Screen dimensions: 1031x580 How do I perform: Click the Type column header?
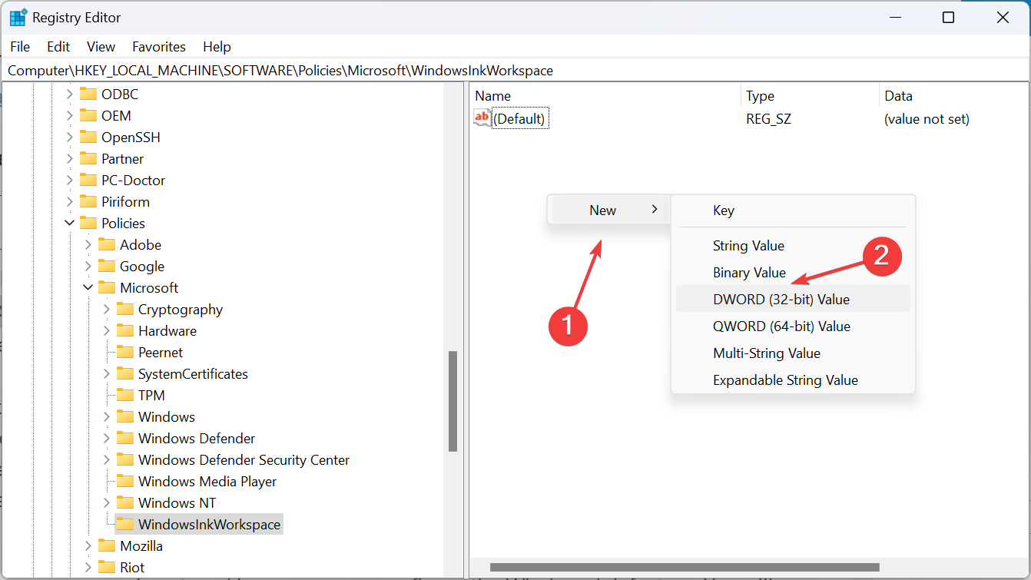click(810, 96)
